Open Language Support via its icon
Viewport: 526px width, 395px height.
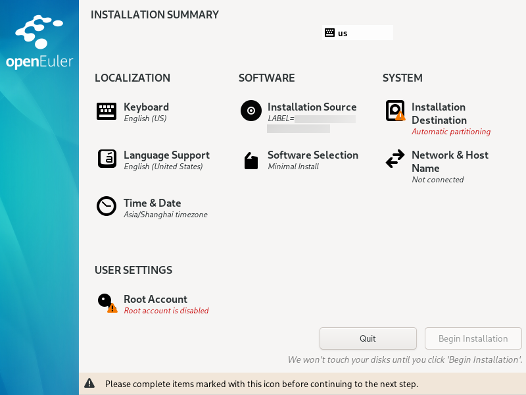[107, 159]
